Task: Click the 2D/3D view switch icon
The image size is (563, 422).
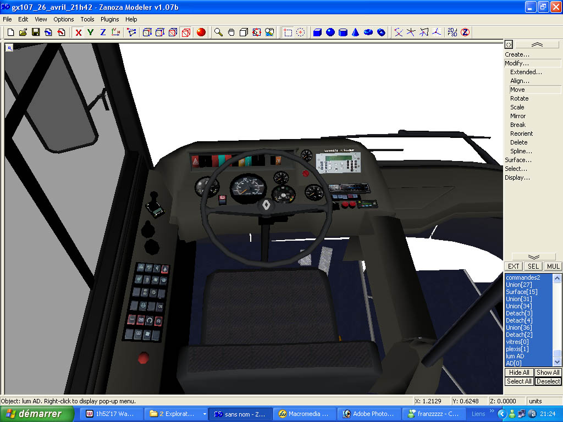Action: click(x=452, y=32)
